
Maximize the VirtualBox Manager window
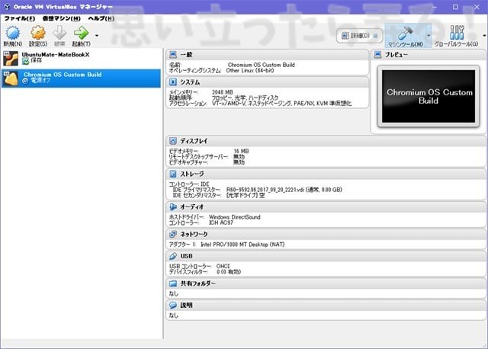tap(455, 7)
